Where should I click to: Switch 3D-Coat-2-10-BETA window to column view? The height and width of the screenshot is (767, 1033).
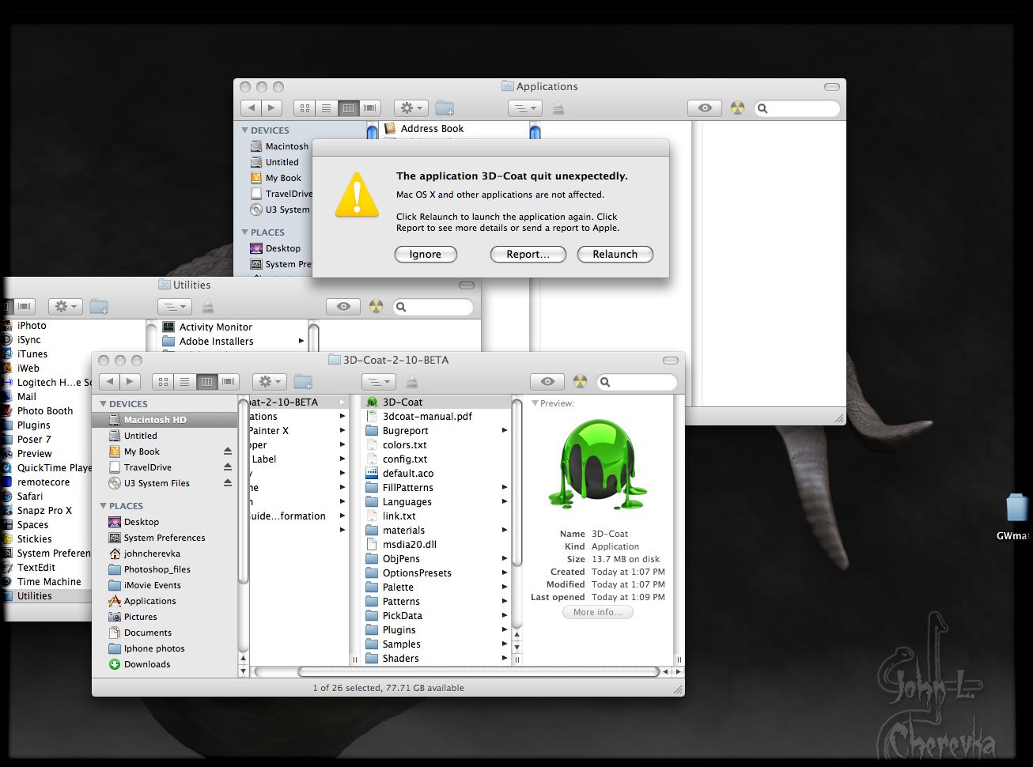[206, 382]
